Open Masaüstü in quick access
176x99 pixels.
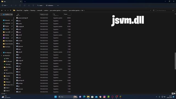click(x=7, y=20)
